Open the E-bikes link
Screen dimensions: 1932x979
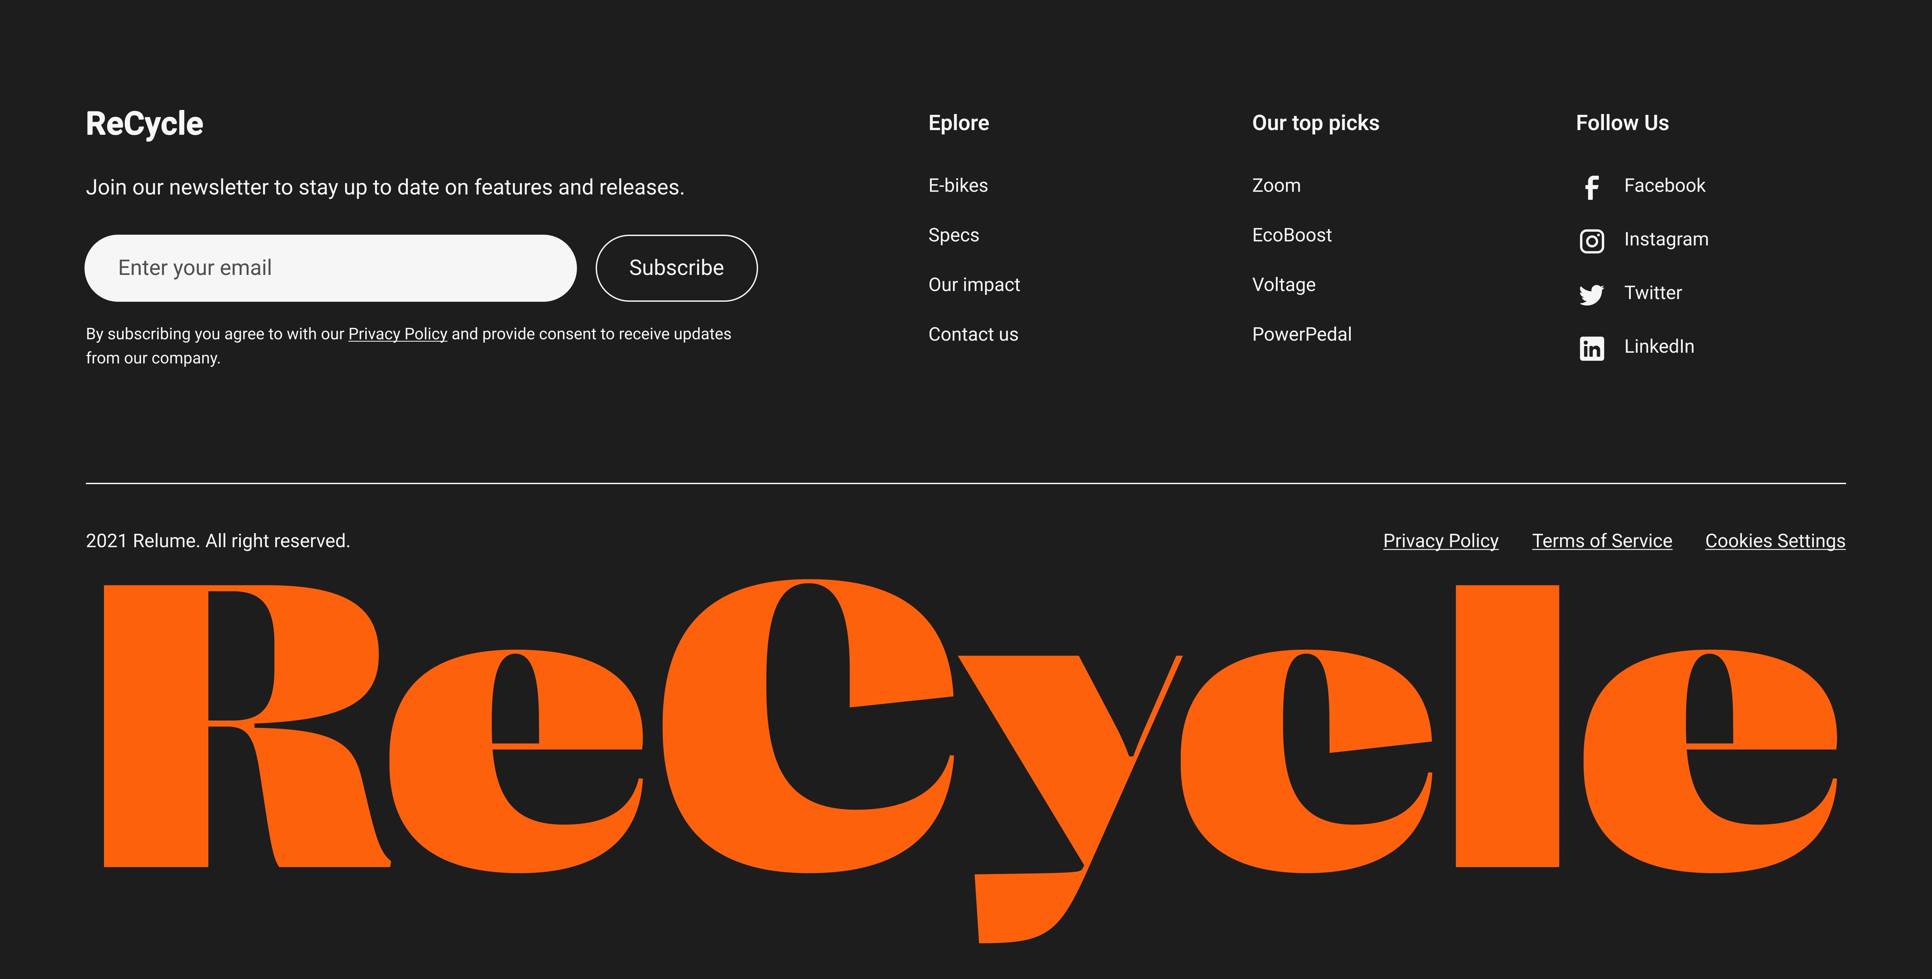(958, 185)
